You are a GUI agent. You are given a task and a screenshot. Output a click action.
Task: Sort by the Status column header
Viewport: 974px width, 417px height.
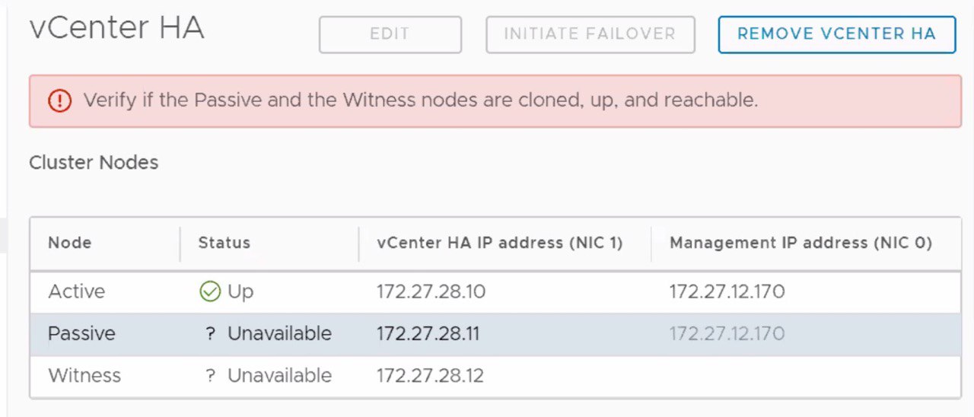click(224, 243)
